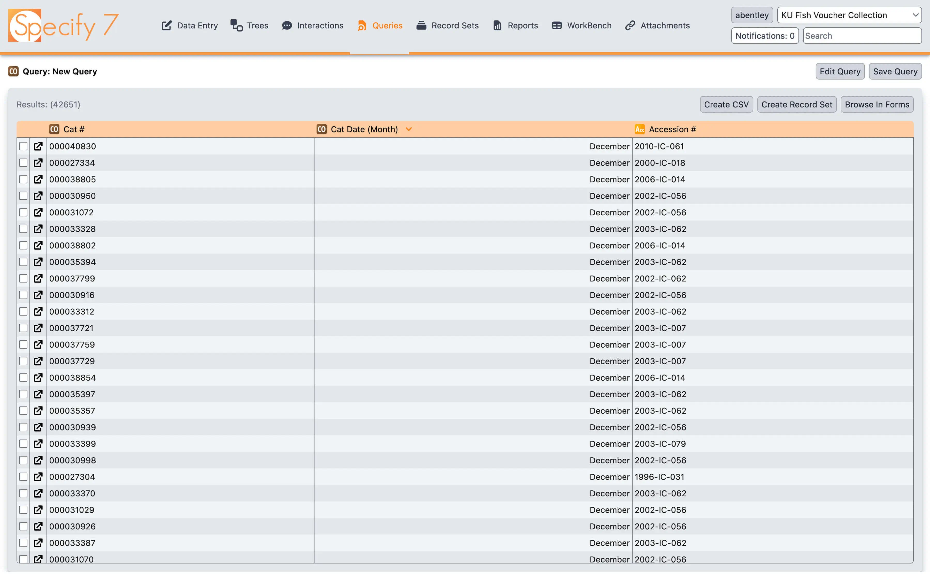The height and width of the screenshot is (580, 930).
Task: Open KU Fish Voucher Collection dropdown
Action: [849, 15]
